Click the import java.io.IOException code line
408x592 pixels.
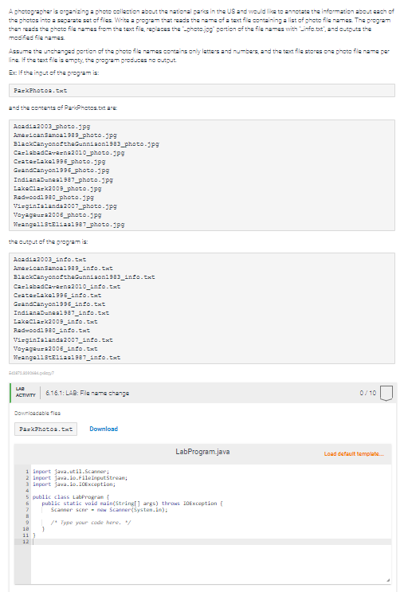74,484
